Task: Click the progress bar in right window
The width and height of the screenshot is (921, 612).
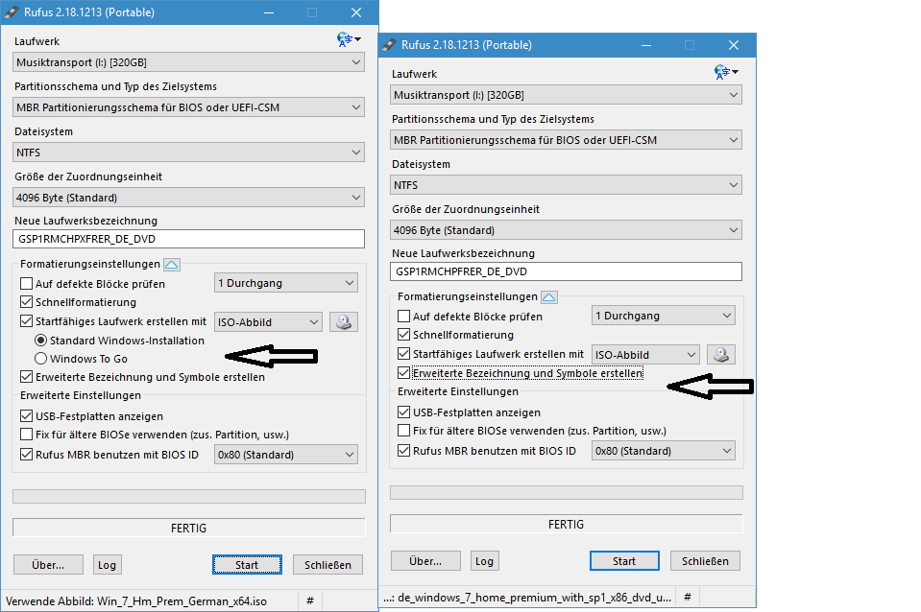Action: pos(567,492)
